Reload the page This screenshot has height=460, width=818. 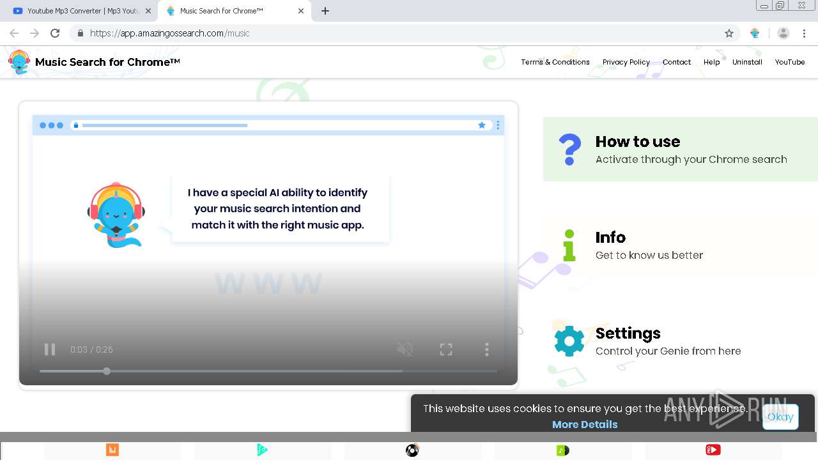[x=55, y=33]
